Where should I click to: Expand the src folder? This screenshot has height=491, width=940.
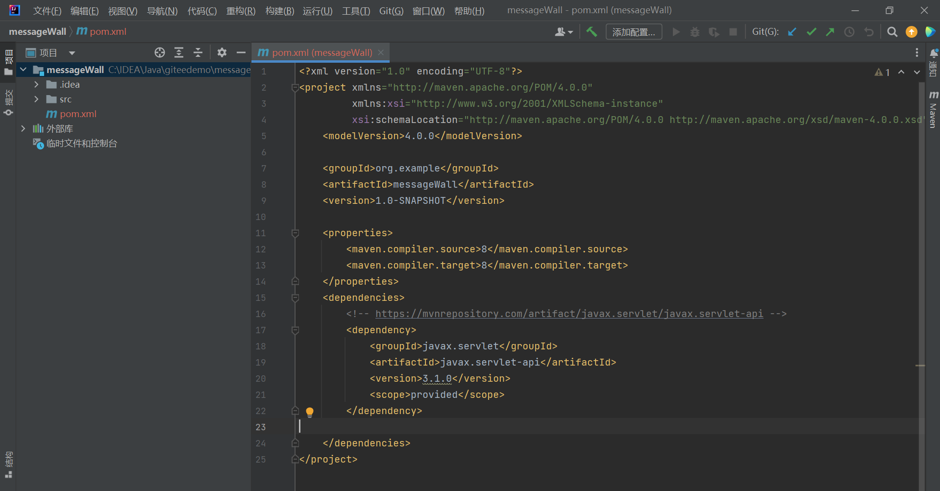click(36, 99)
